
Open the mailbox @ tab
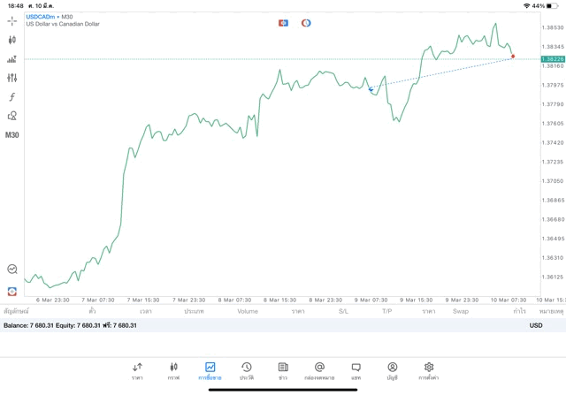(319, 371)
